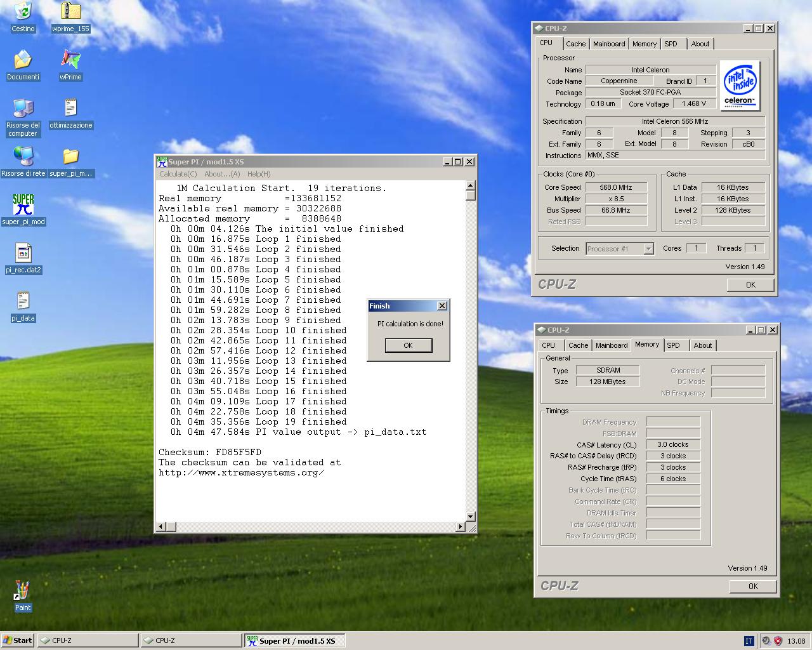Open About...(A) menu in Super PI

(222, 174)
